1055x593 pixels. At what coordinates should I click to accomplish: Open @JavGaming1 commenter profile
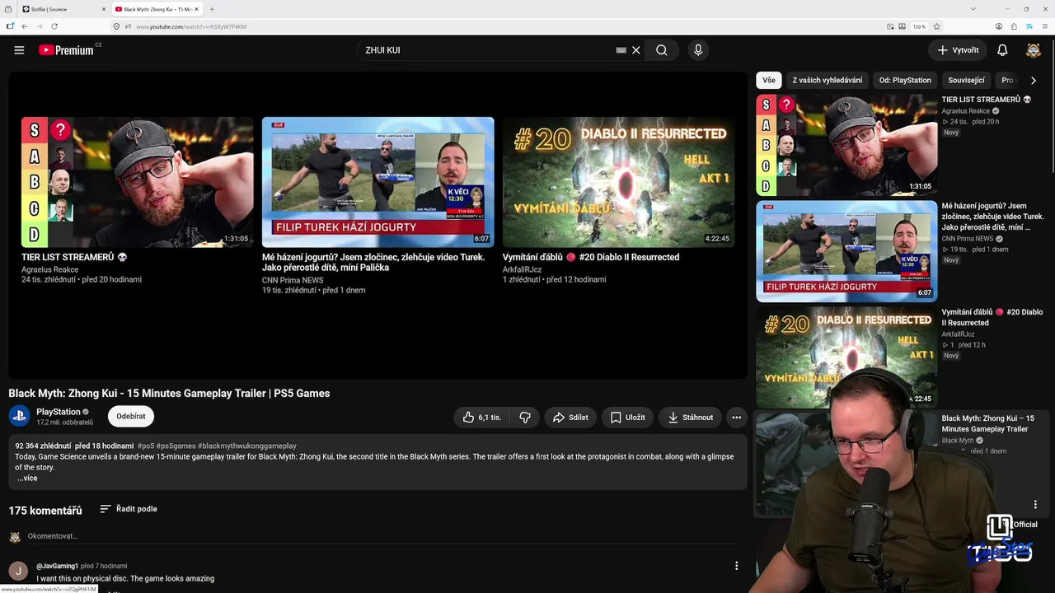[x=57, y=567]
